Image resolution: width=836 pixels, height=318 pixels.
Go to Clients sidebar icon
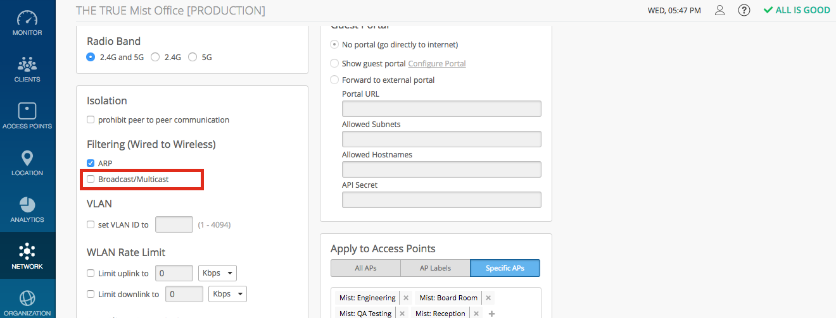[27, 69]
